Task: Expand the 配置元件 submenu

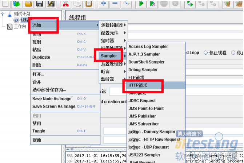Action: click(x=113, y=33)
